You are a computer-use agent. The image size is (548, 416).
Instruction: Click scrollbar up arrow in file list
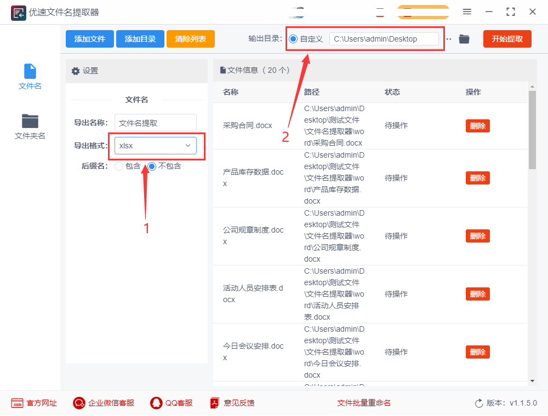pos(532,86)
